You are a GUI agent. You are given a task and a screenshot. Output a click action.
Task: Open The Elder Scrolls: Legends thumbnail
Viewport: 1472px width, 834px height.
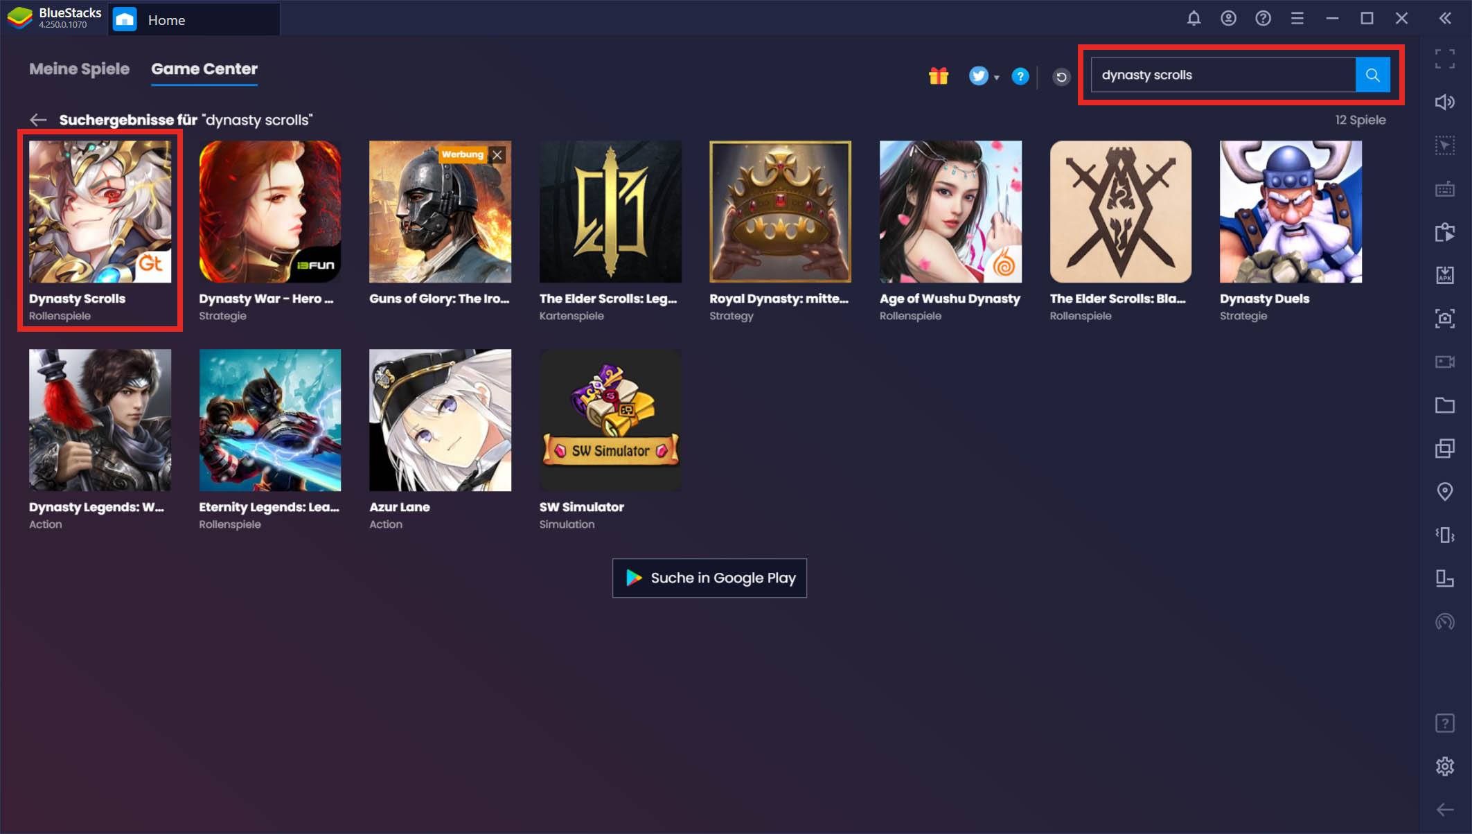(610, 211)
